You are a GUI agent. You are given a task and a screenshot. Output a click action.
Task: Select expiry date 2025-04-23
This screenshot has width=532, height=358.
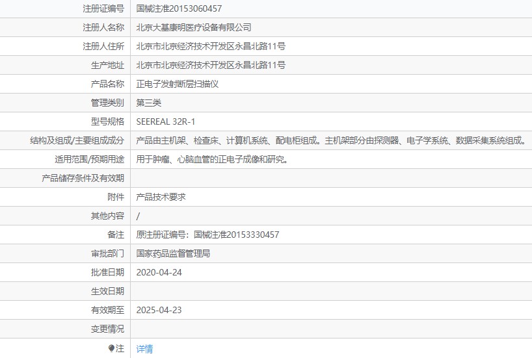click(x=159, y=310)
